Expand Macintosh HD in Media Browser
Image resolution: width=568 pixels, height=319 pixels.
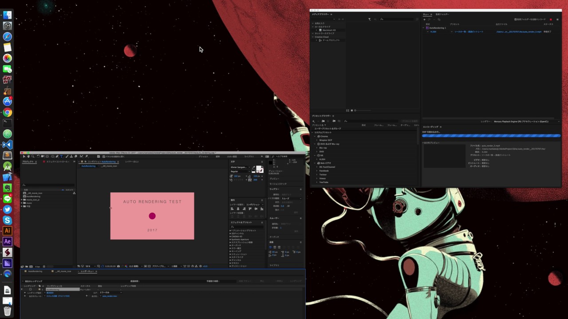pyautogui.click(x=316, y=30)
